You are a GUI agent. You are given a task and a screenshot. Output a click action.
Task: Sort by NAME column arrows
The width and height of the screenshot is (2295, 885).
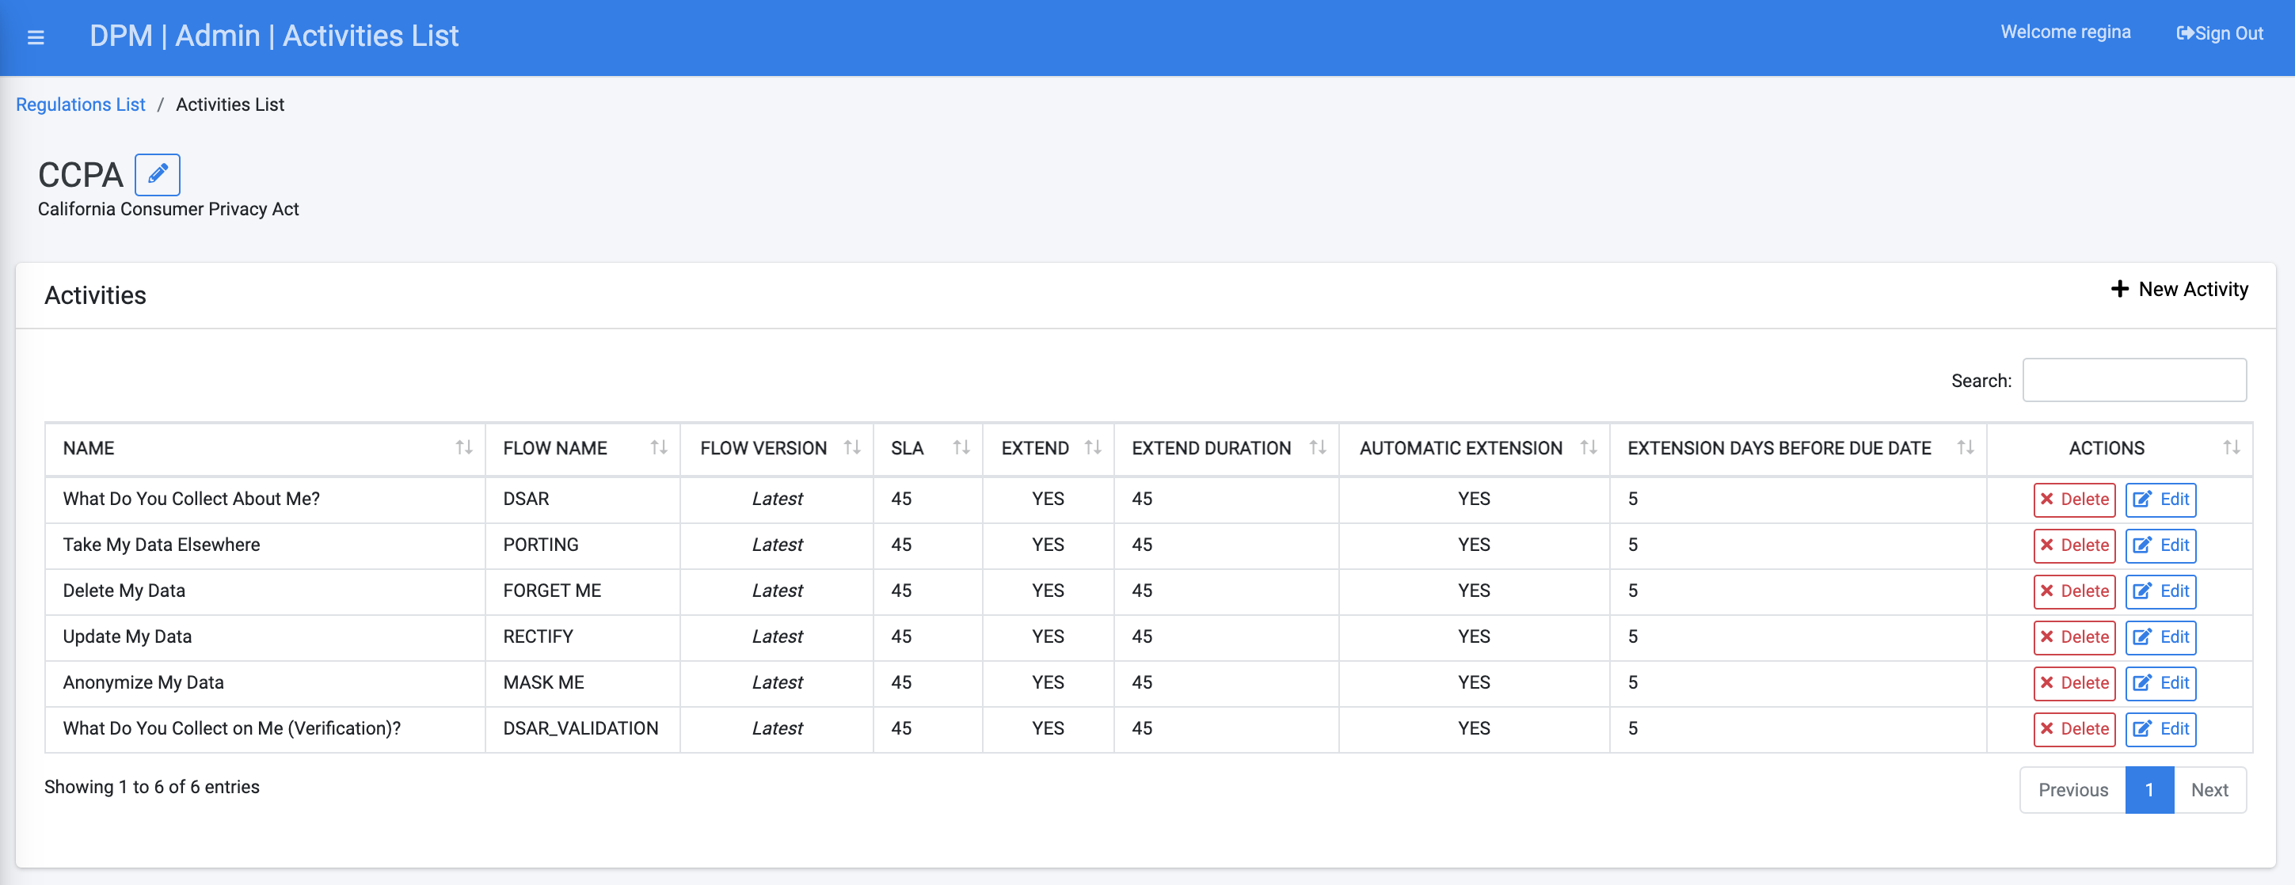coord(464,448)
